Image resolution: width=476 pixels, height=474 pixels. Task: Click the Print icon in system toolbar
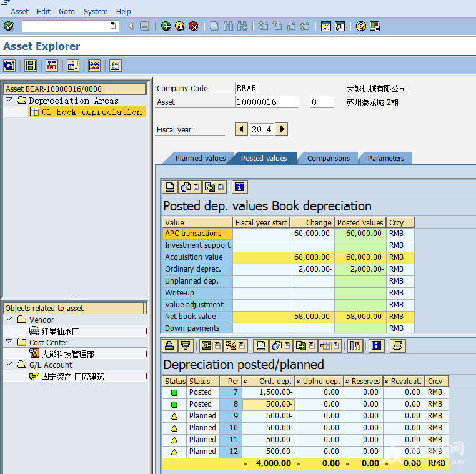tap(214, 26)
